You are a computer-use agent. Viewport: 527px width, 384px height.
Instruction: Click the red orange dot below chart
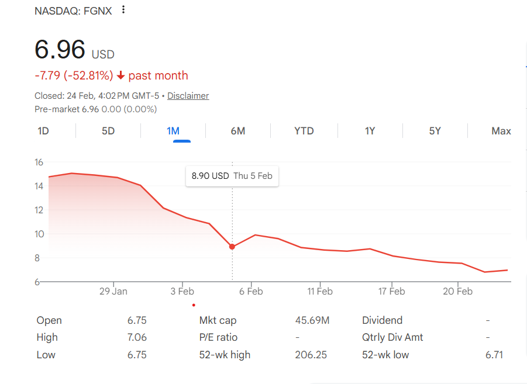(x=194, y=305)
